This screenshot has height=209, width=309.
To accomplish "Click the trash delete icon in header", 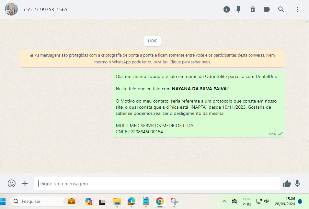I will tap(253, 9).
